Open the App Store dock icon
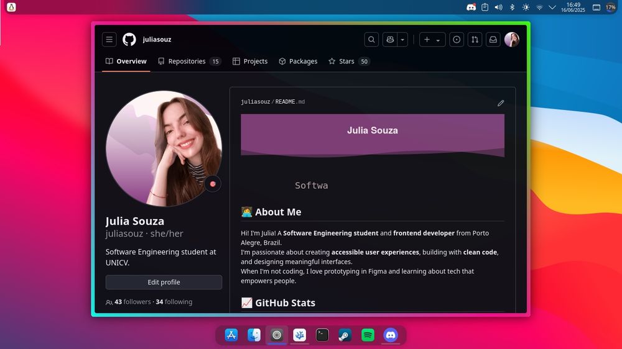Screen dimensions: 622x349 (x=231, y=335)
